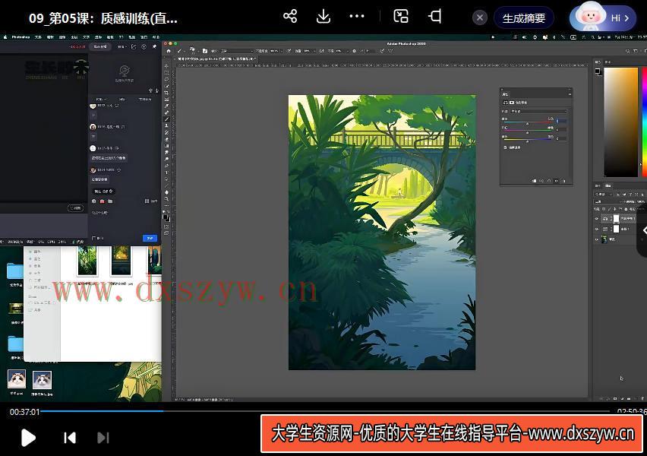This screenshot has height=456, width=647.
Task: Open the three-dots more options menu
Action: coord(357,17)
